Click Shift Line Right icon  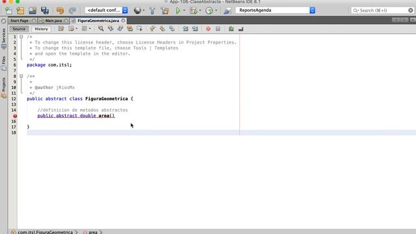click(195, 29)
